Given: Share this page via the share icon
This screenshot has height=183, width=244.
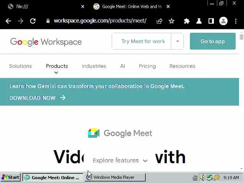Looking at the screenshot, I should coord(159,21).
